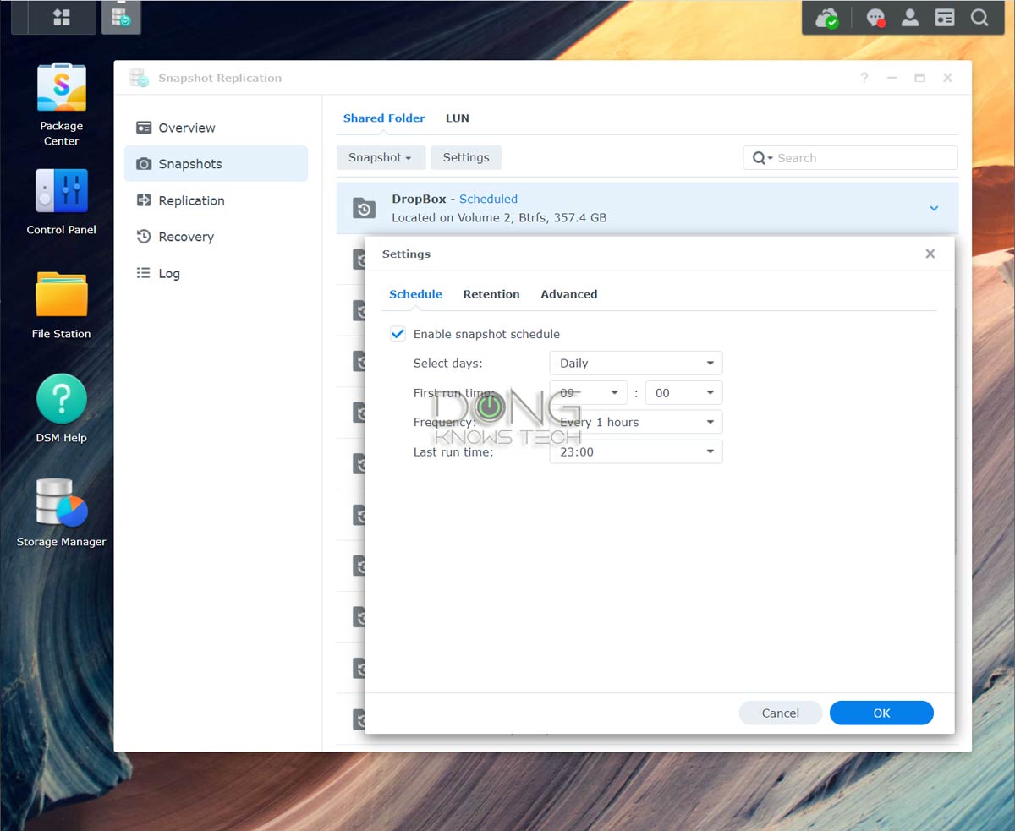The image size is (1015, 831).
Task: Open DSM notifications from the top bar
Action: 875,17
